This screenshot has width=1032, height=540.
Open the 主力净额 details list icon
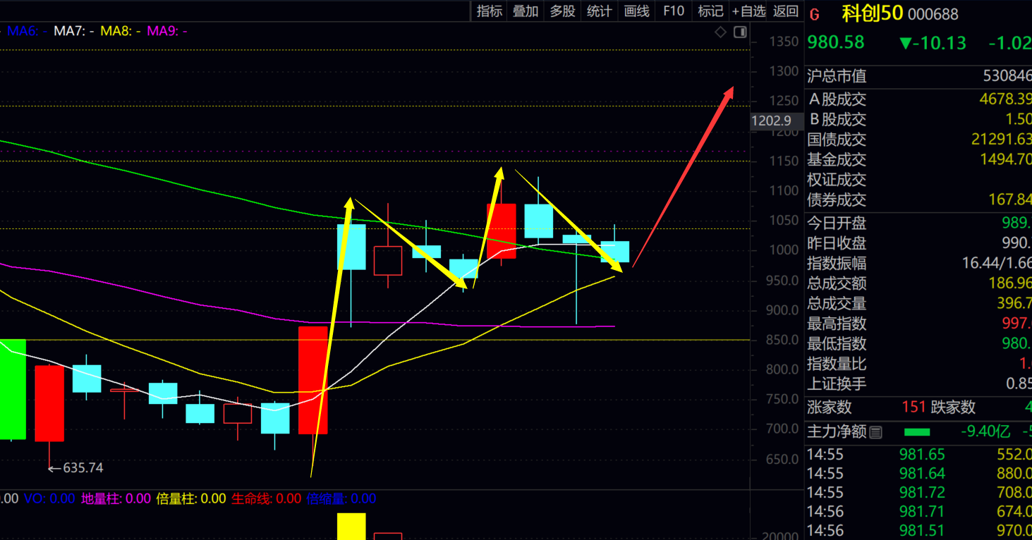tap(875, 432)
